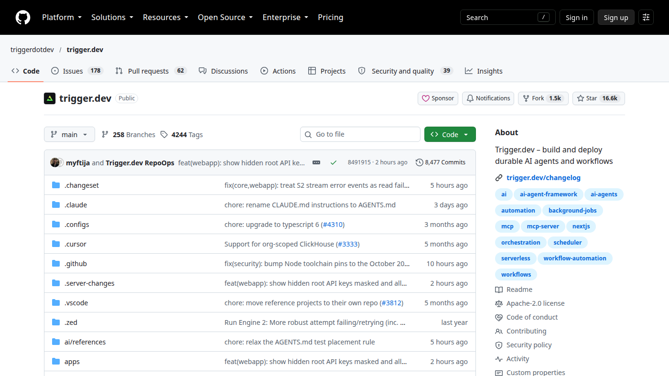Expand the Resources menu
The height and width of the screenshot is (376, 669).
pos(165,17)
